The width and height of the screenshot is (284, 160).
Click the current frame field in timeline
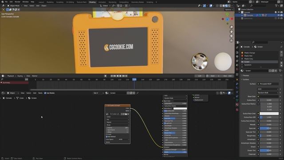tap(200, 76)
